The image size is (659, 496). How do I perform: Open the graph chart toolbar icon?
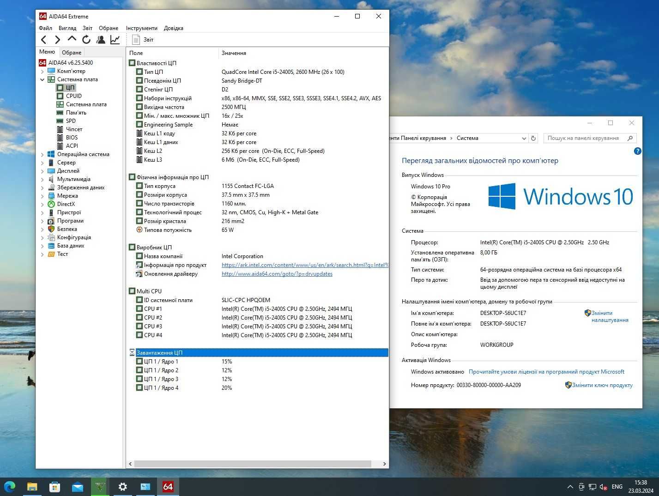(x=115, y=40)
